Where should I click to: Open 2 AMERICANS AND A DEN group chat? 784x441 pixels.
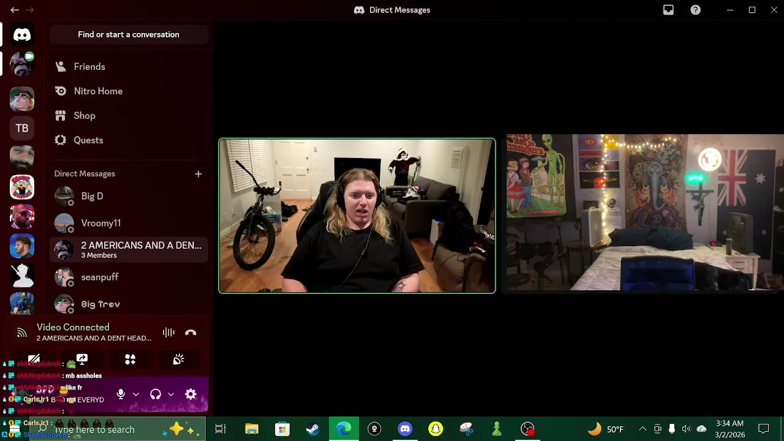click(x=129, y=250)
